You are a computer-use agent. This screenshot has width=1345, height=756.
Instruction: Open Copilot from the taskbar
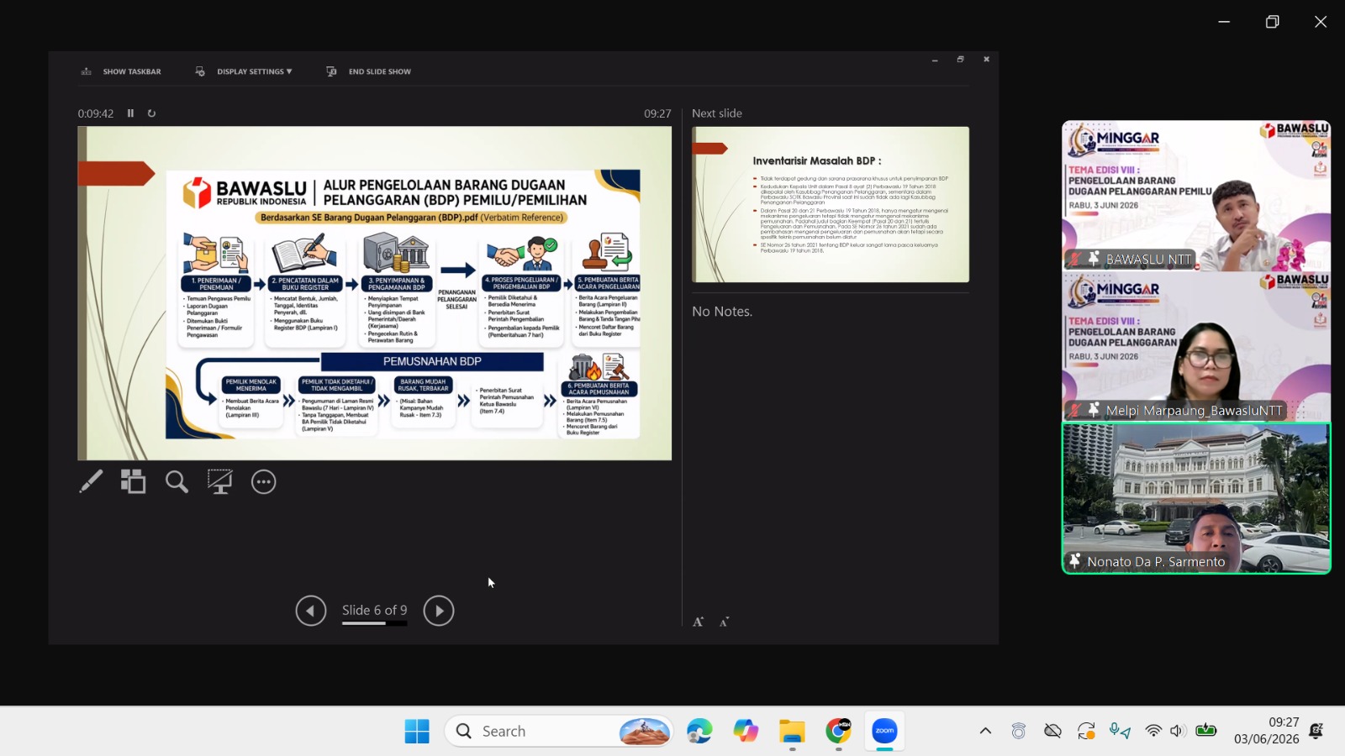pyautogui.click(x=746, y=732)
